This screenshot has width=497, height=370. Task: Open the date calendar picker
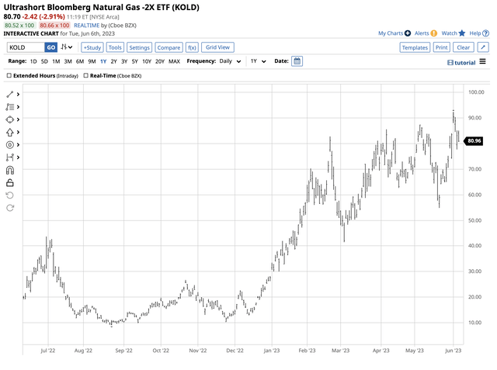[x=297, y=61]
